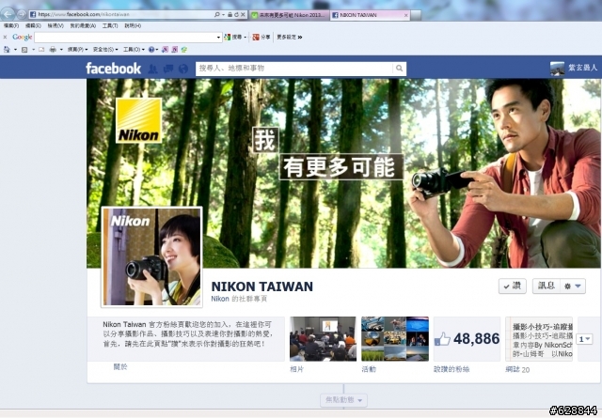Open the Safety (安全性) dropdown menu
Image resolution: width=602 pixels, height=418 pixels.
105,50
